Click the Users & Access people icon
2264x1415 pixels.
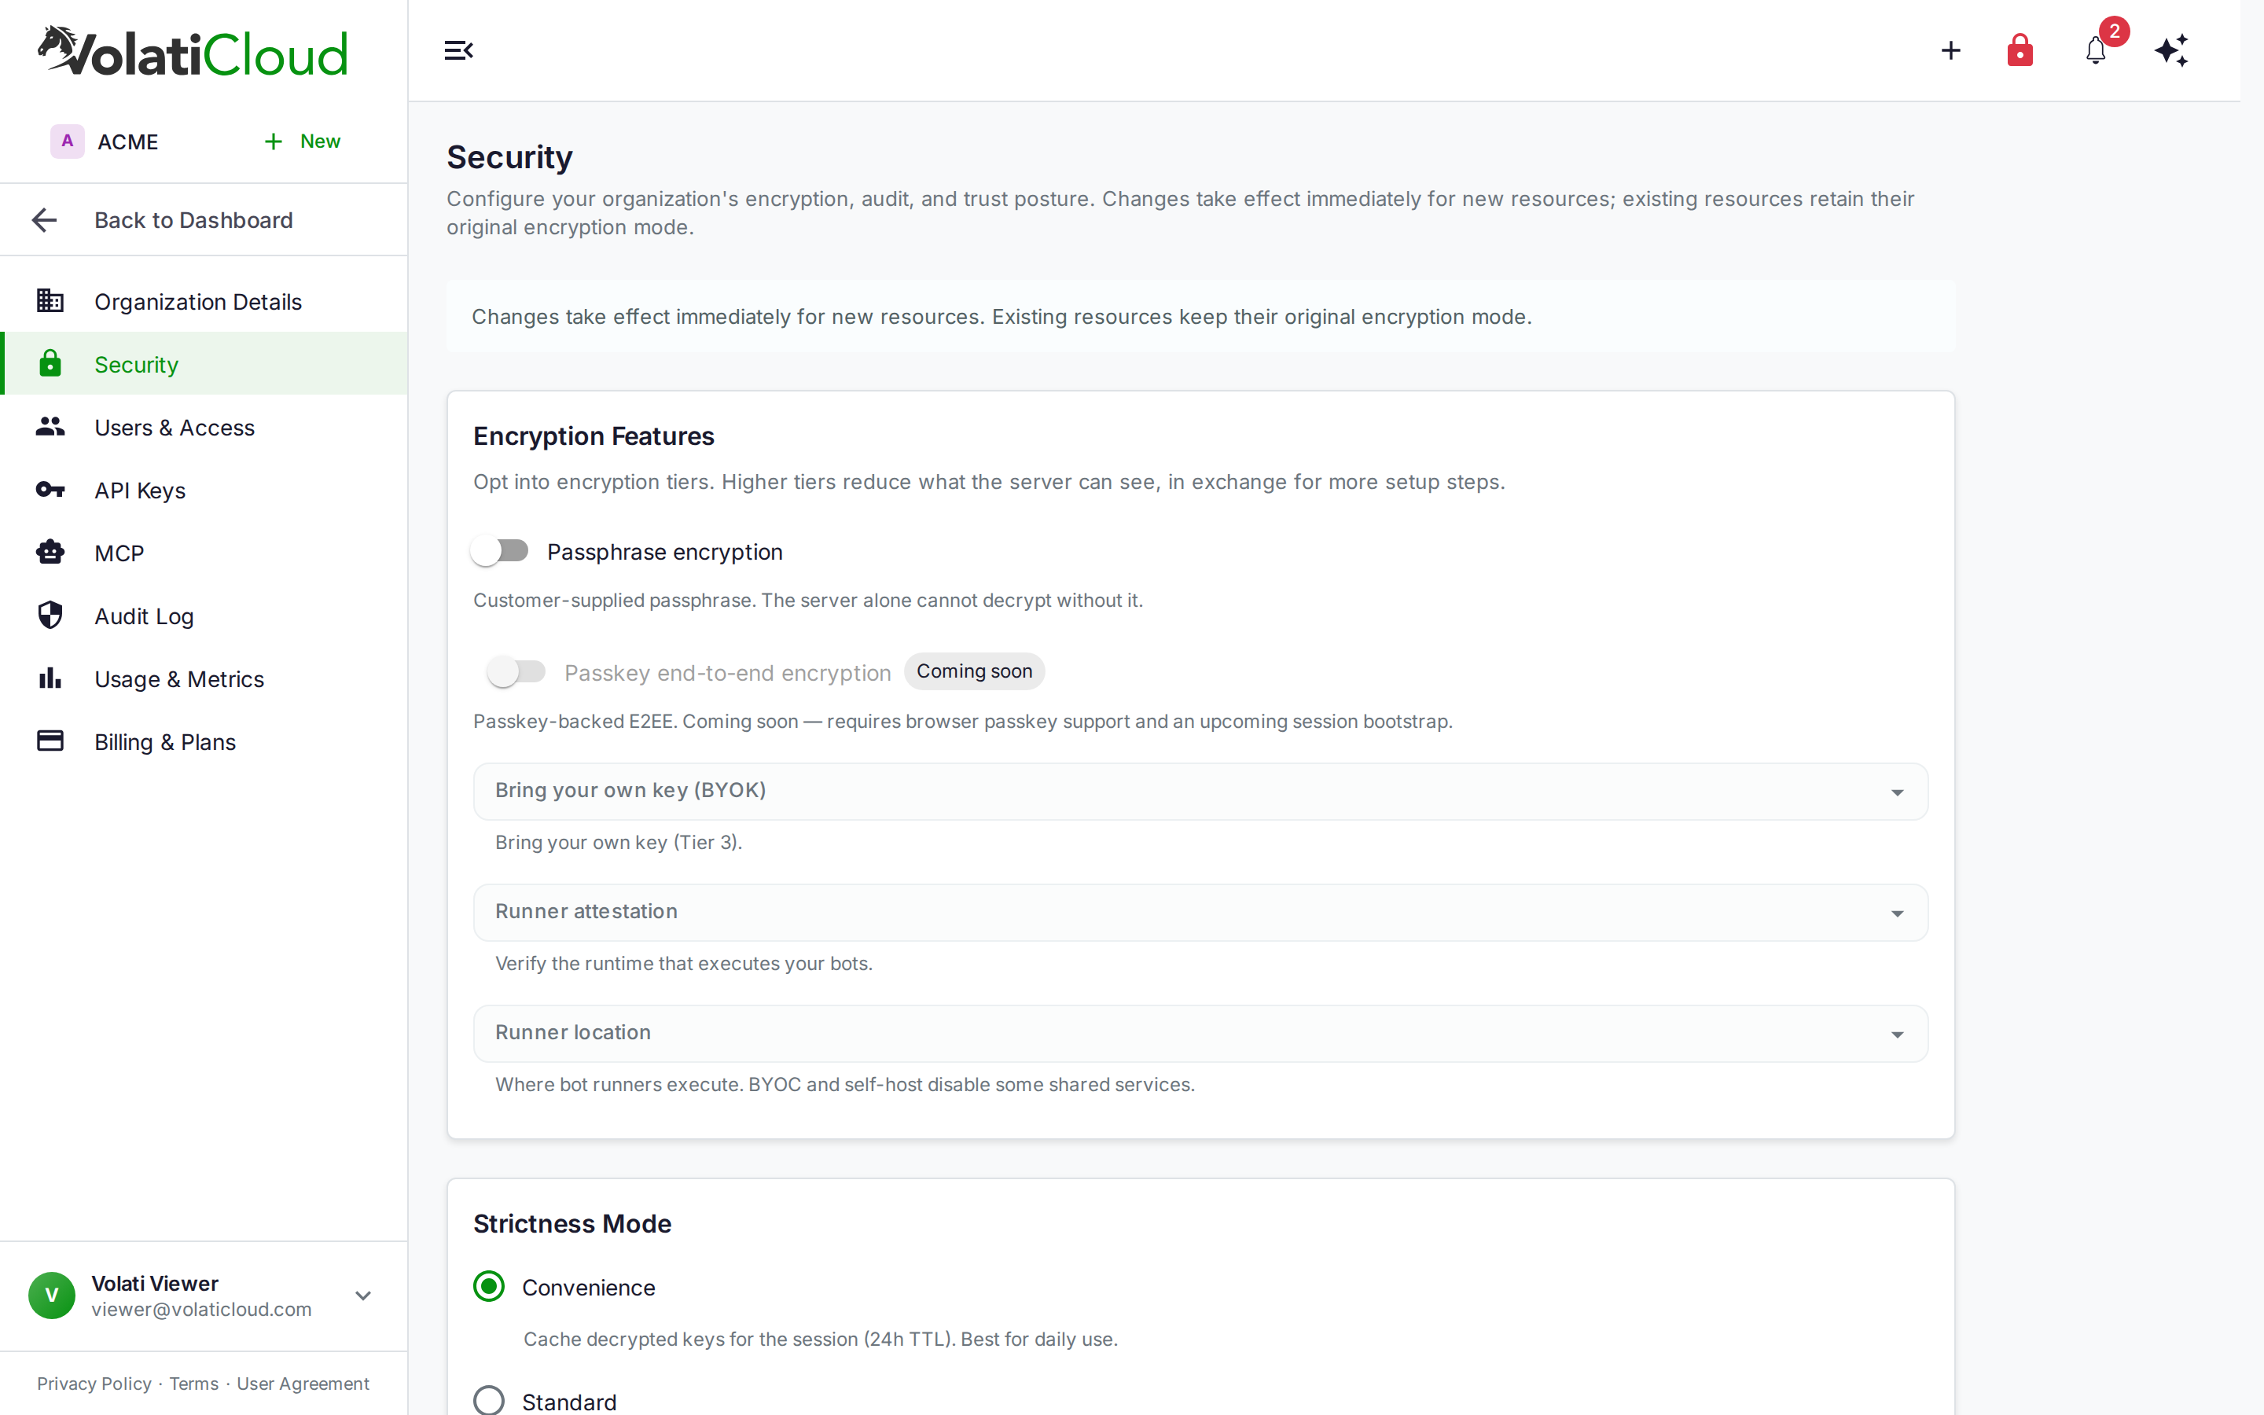50,427
